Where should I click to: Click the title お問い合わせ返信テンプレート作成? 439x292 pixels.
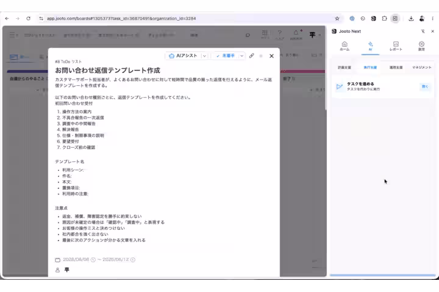(107, 70)
